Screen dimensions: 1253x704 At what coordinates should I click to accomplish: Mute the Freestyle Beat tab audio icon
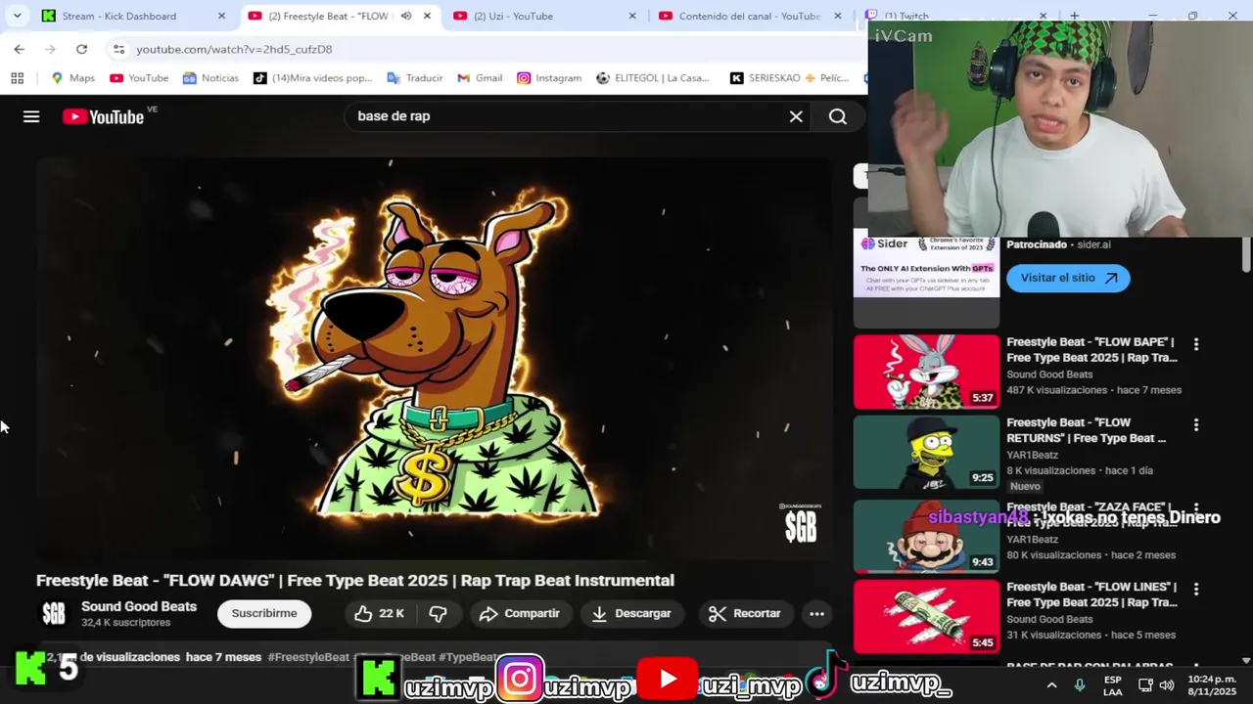coord(405,16)
